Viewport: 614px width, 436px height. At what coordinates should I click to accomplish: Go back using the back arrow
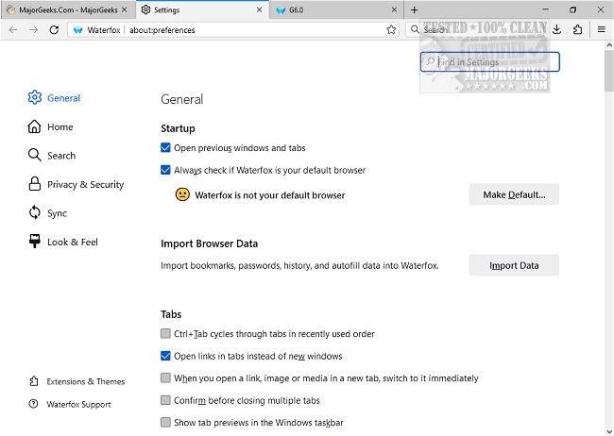tap(13, 30)
